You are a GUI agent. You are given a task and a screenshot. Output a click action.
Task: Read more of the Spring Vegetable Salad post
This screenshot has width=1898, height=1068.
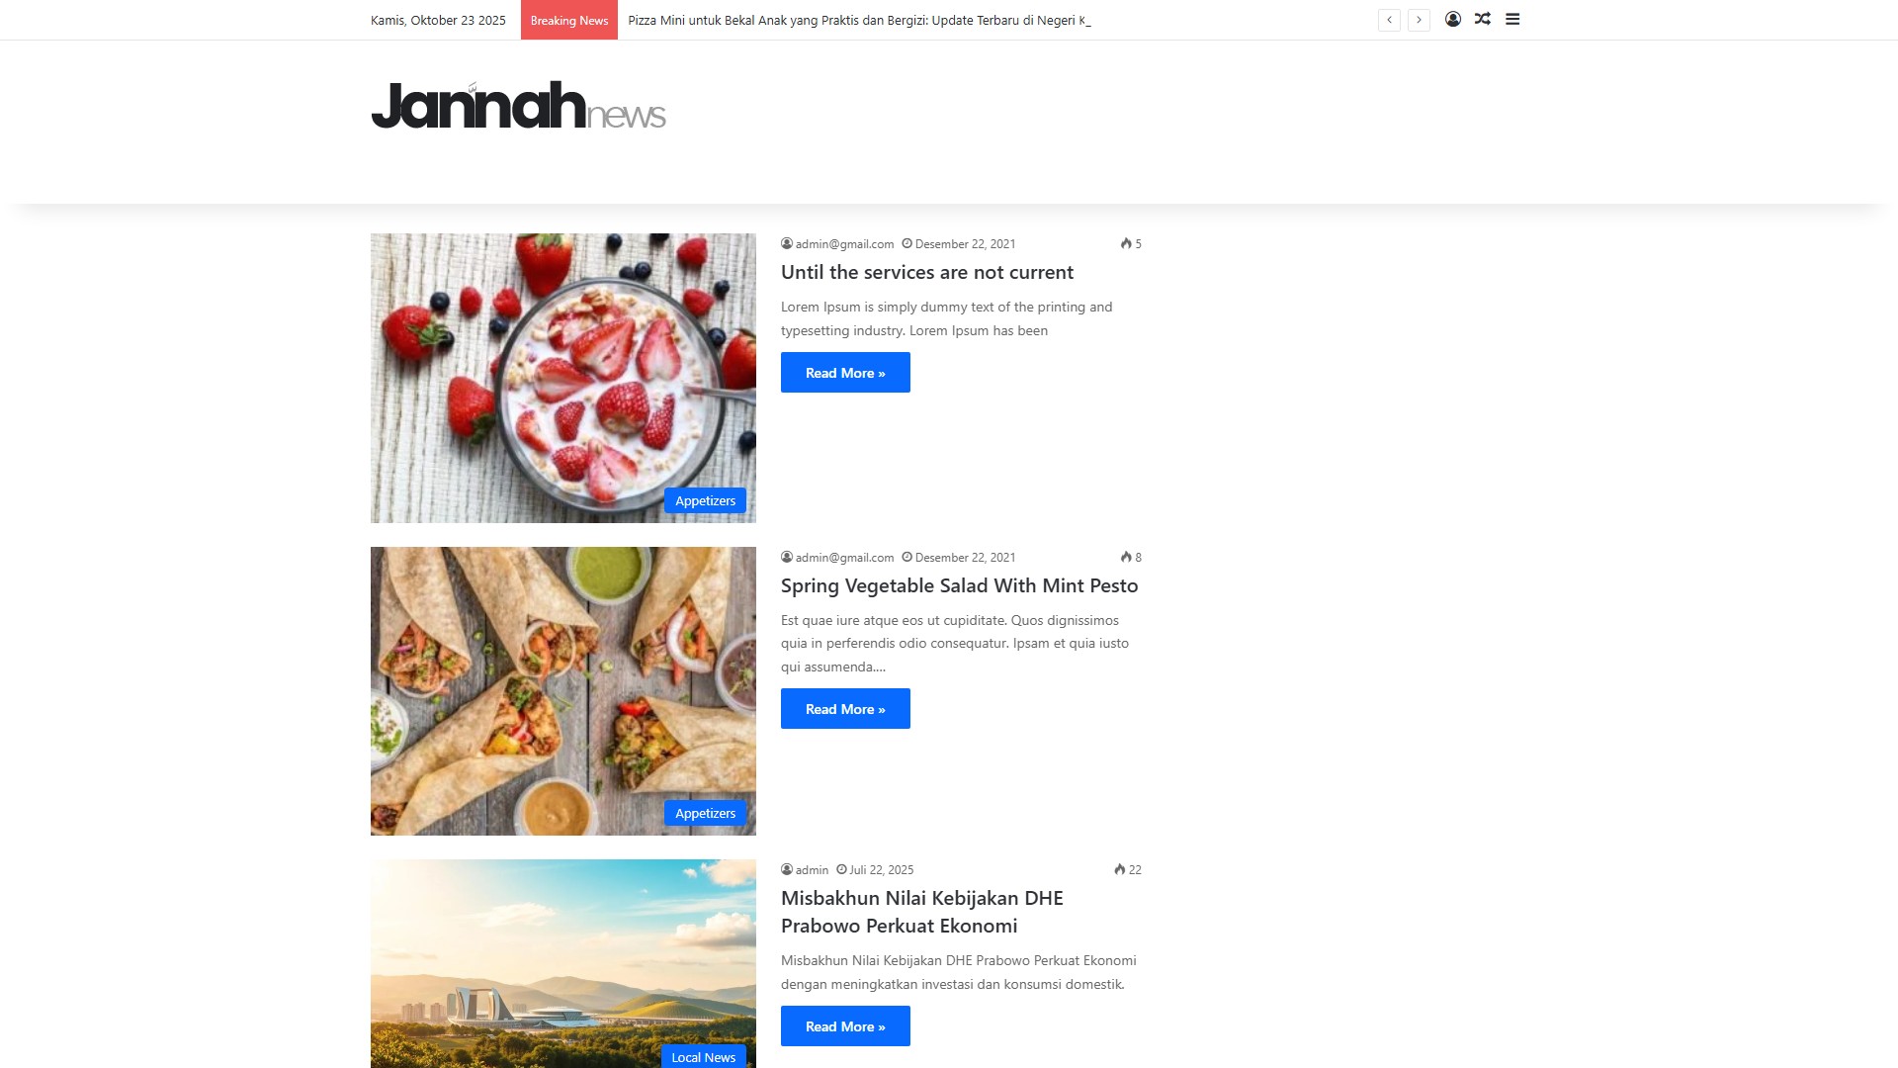[x=845, y=709]
